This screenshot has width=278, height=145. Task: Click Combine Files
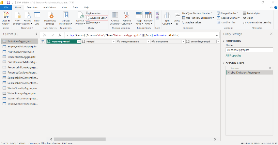(x=227, y=22)
